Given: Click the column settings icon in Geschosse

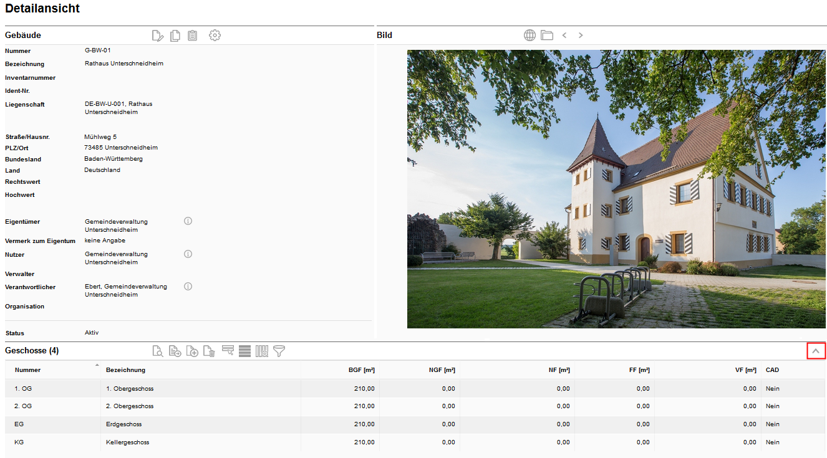Looking at the screenshot, I should point(262,351).
